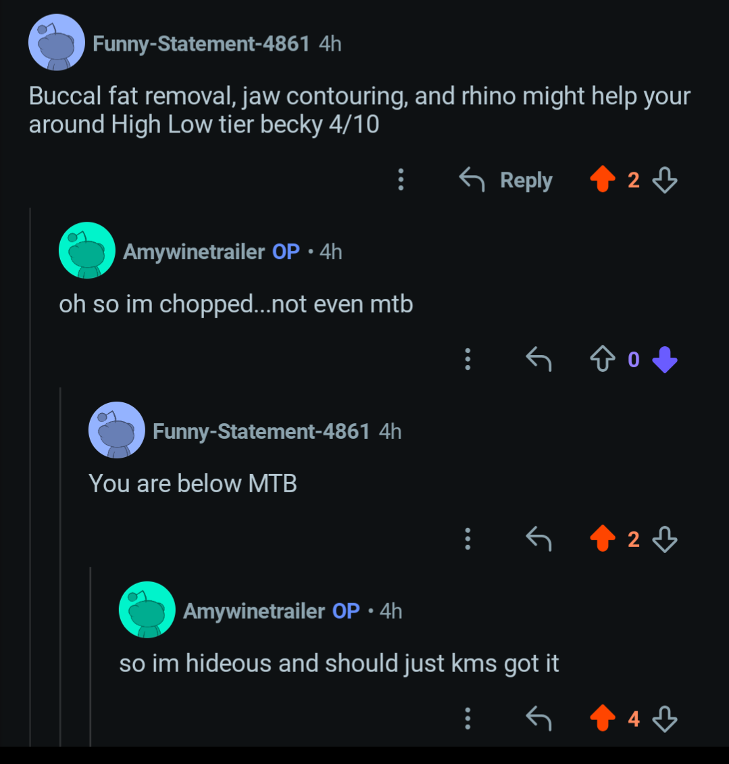Open first Amywinetrailer username link
This screenshot has width=729, height=764.
click(x=194, y=252)
